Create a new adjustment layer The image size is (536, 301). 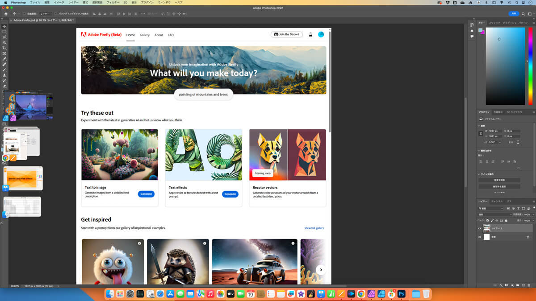[512, 285]
